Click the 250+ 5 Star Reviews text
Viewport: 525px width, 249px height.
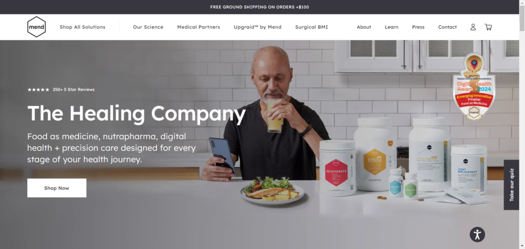pyautogui.click(x=74, y=90)
